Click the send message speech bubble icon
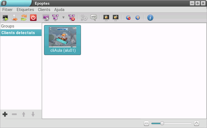Screen dimensions: 207x128 (x=94, y=18)
